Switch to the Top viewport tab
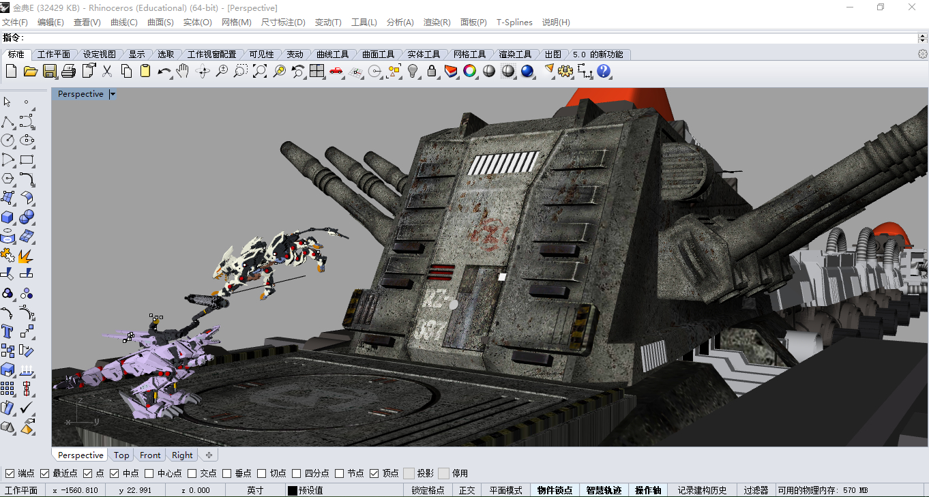929x497 pixels. click(121, 455)
